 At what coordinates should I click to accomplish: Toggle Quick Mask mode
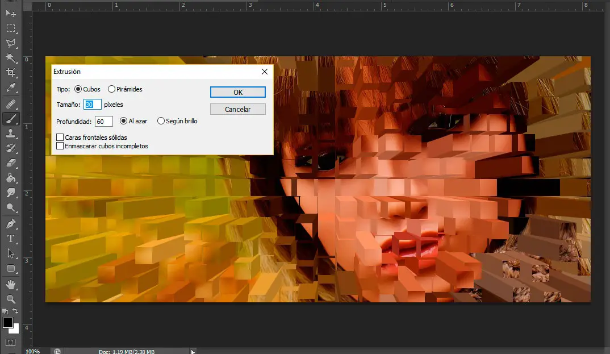11,343
